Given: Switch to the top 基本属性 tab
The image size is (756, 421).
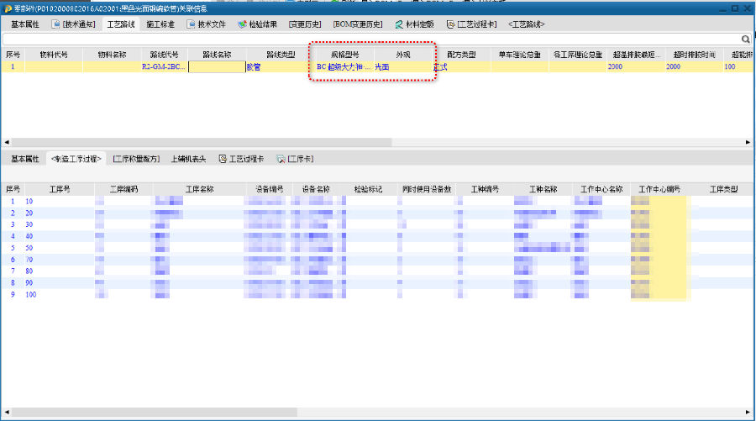Looking at the screenshot, I should tap(24, 24).
